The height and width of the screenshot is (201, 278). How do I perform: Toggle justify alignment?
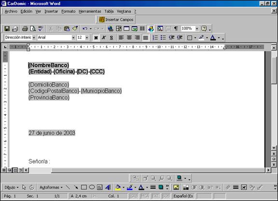(x=145, y=38)
